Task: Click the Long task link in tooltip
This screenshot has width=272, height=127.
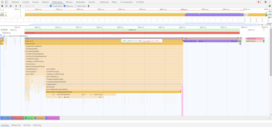Action: pyautogui.click(x=147, y=41)
